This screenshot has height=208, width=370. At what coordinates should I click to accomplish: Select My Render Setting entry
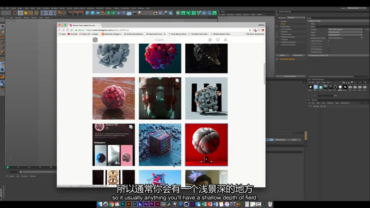(287, 59)
